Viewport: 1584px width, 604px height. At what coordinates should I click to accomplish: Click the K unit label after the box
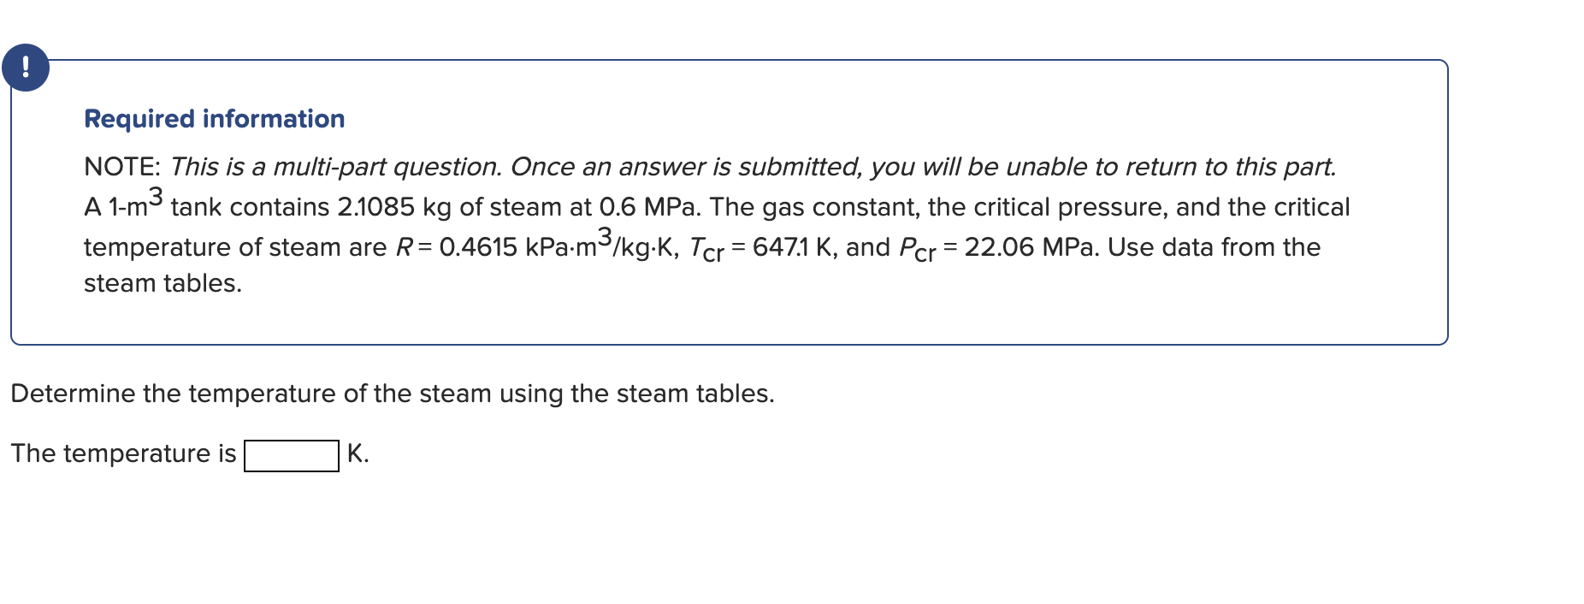[358, 453]
